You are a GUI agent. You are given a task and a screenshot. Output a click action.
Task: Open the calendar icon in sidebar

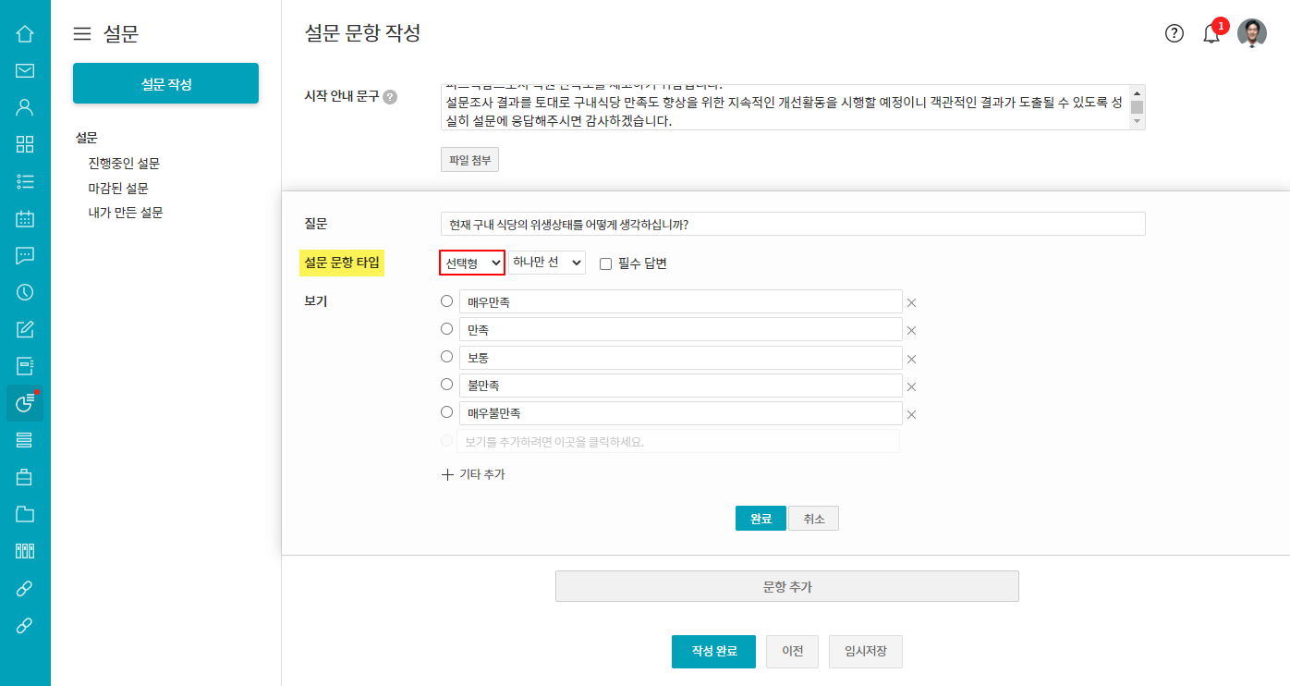[x=25, y=219]
